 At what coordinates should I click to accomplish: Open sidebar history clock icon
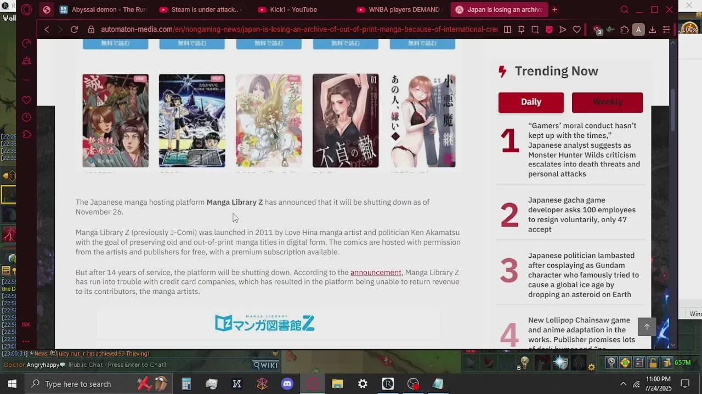pyautogui.click(x=26, y=117)
